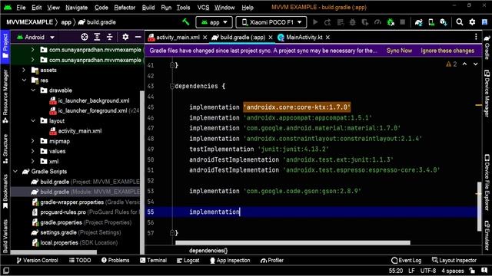
Task: Click the Stop square icon
Action: (x=403, y=22)
